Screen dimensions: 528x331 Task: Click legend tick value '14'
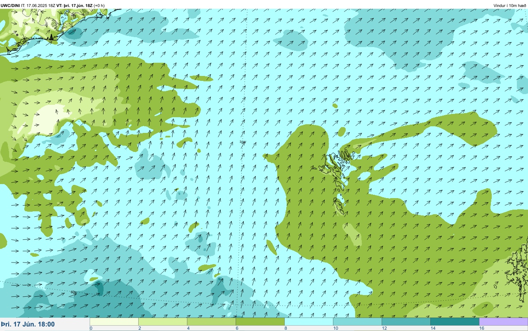click(433, 329)
